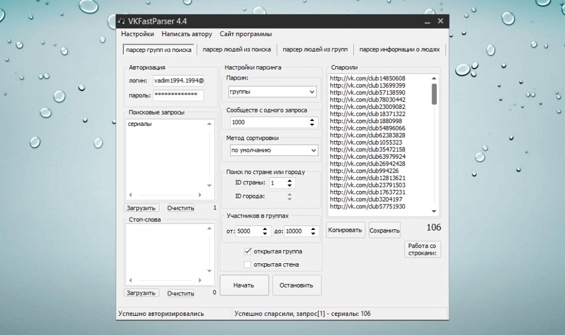Close the VKFastParser window
The width and height of the screenshot is (565, 335).
click(441, 21)
